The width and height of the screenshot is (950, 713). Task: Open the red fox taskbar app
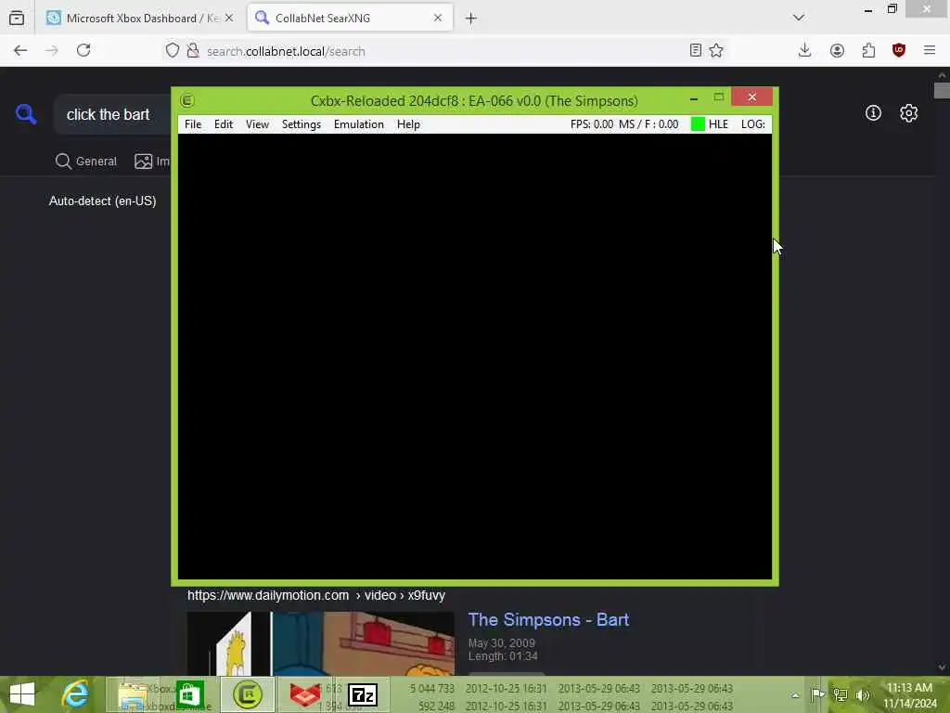pyautogui.click(x=304, y=694)
